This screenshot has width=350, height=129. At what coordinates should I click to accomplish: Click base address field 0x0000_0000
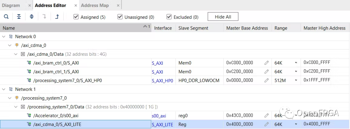click(240, 80)
